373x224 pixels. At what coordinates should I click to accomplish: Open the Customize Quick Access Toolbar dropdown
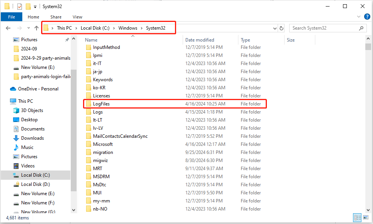[35, 7]
